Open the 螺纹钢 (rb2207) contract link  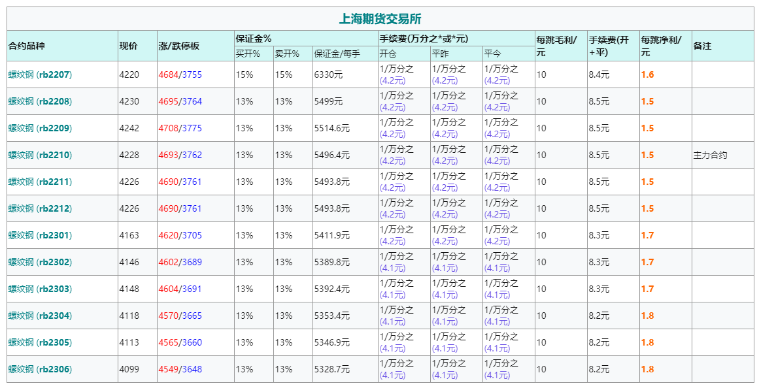(x=40, y=74)
